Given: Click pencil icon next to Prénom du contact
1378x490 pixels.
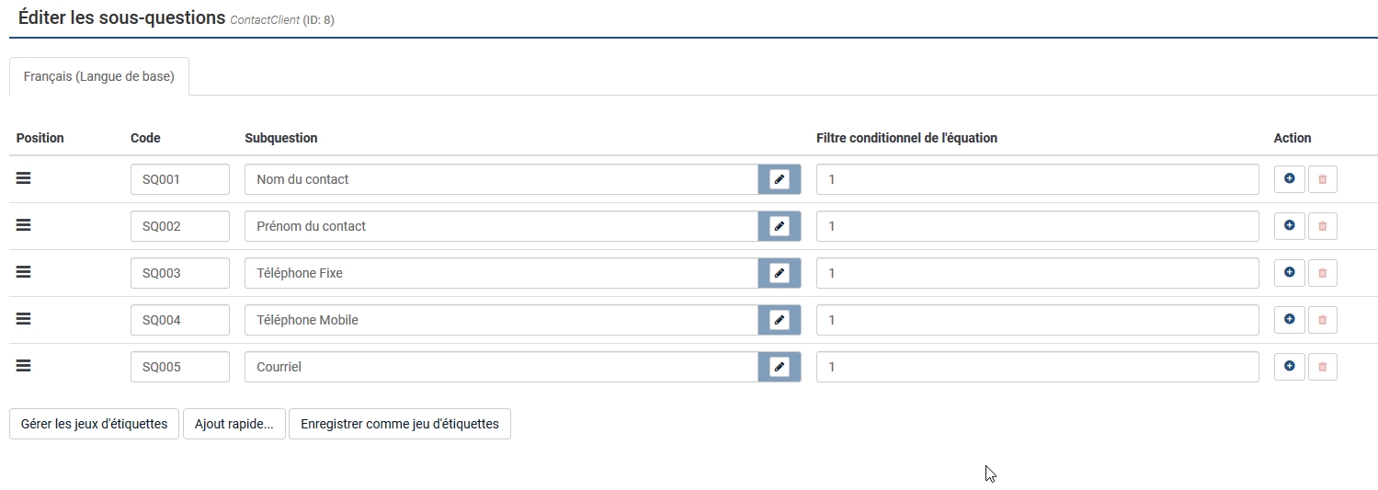Looking at the screenshot, I should click(x=780, y=226).
